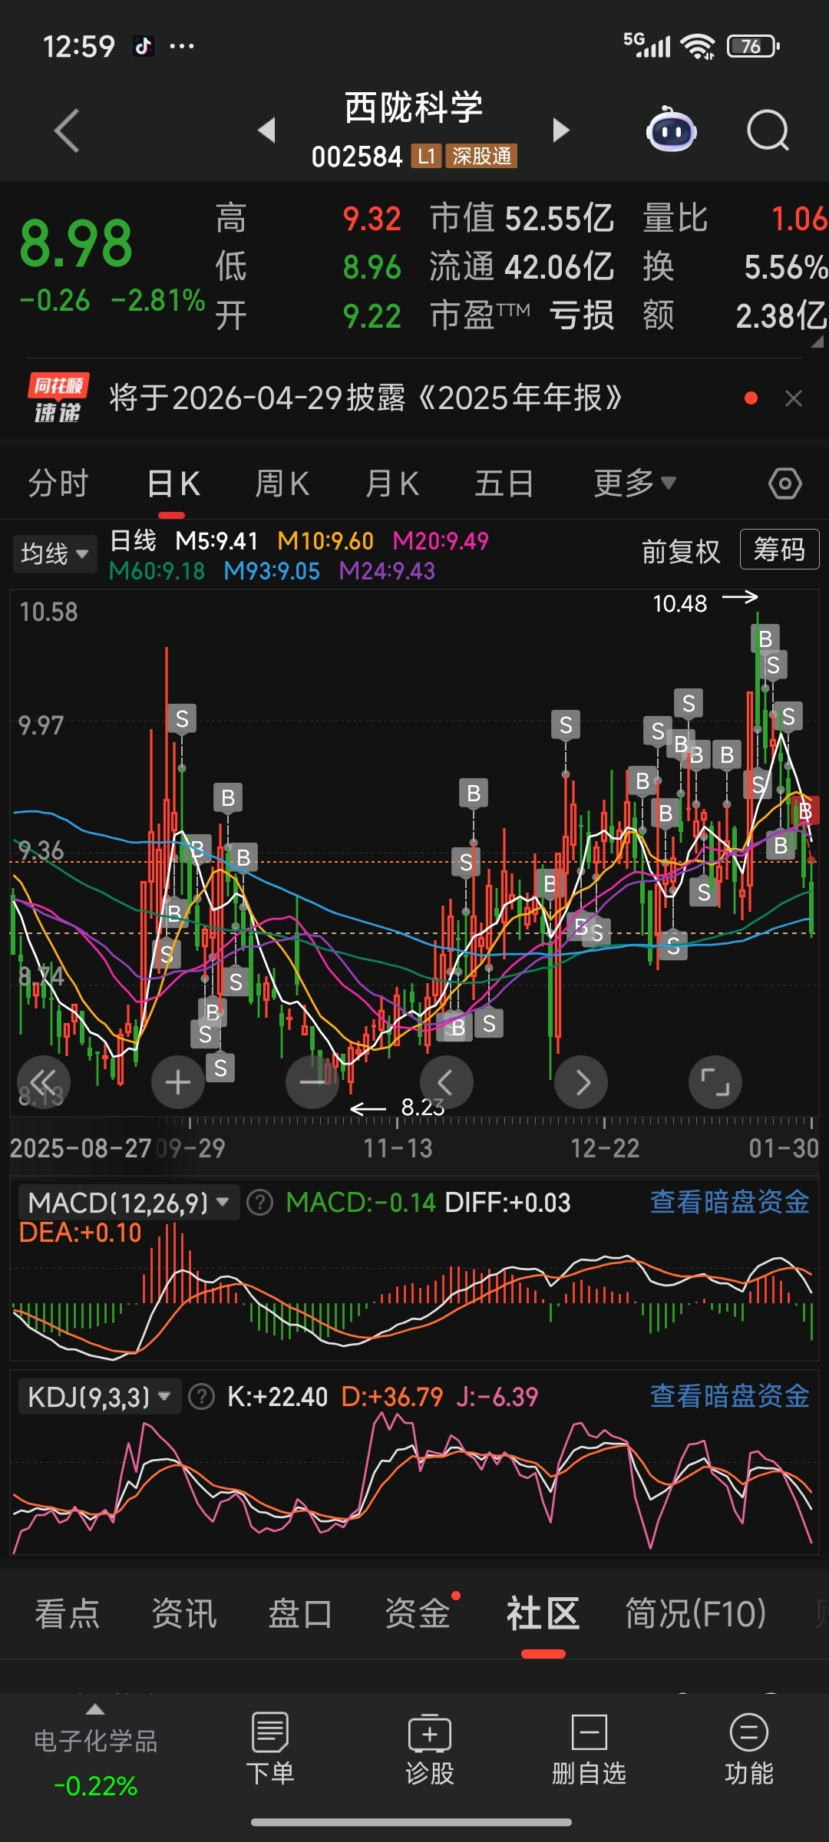Image resolution: width=829 pixels, height=1842 pixels.
Task: Tap KDJ 查看暗盘资金 link
Action: pos(729,1396)
